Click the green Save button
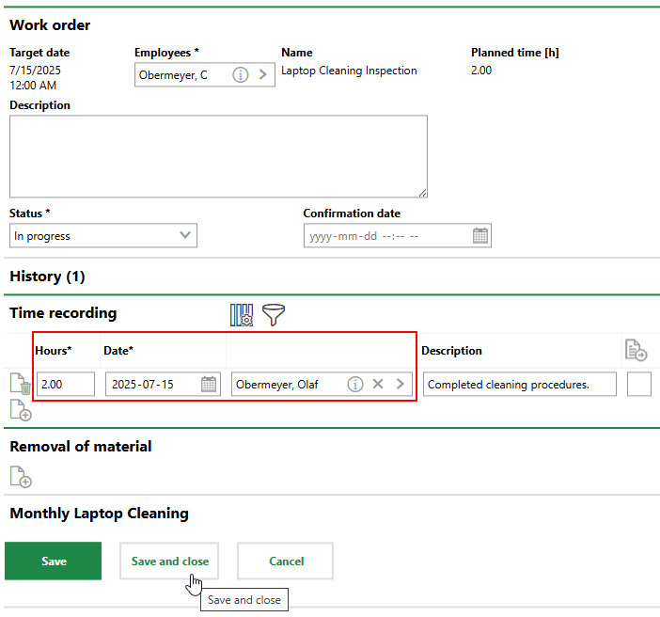 point(54,562)
